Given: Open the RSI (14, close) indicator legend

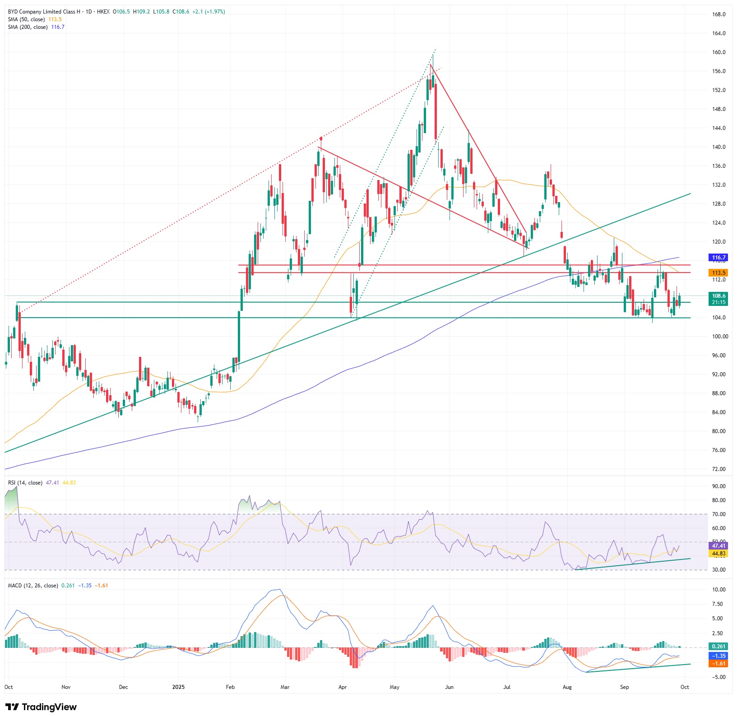Looking at the screenshot, I should point(25,483).
